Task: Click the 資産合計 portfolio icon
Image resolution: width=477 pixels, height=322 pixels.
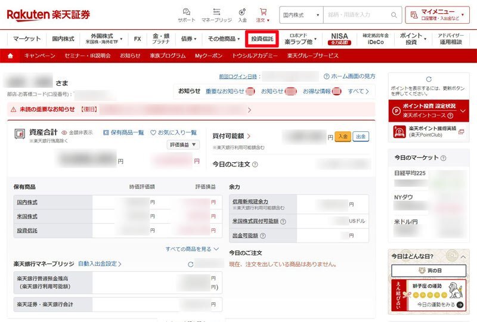Action: pyautogui.click(x=20, y=134)
